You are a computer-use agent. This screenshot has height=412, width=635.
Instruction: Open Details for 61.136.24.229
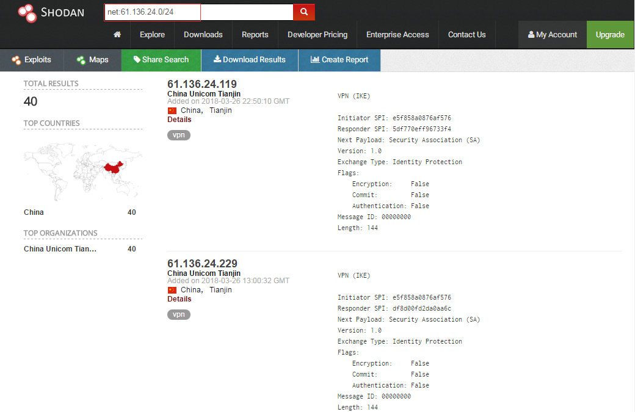(180, 299)
